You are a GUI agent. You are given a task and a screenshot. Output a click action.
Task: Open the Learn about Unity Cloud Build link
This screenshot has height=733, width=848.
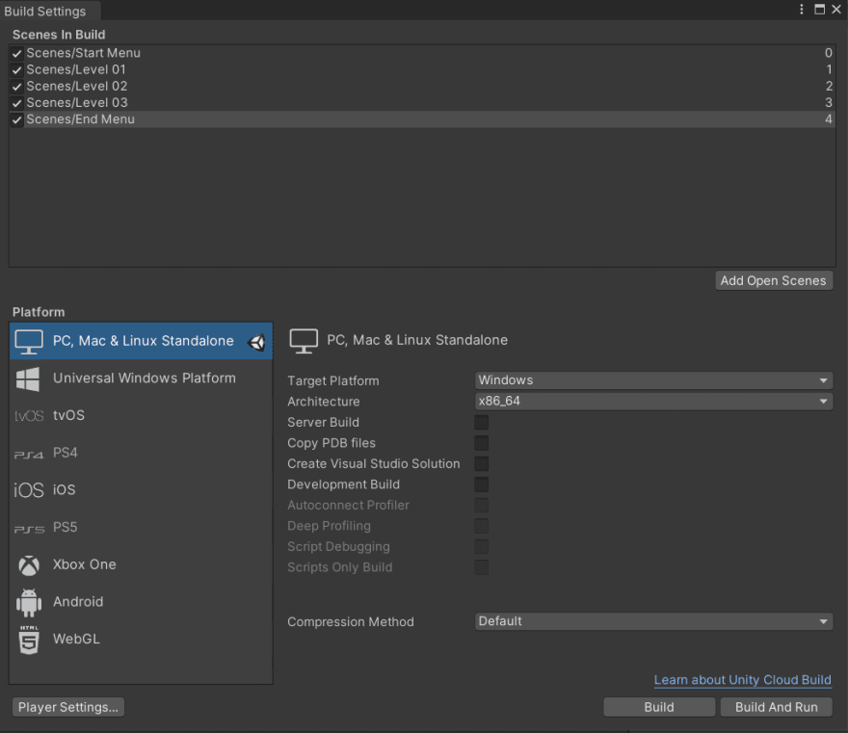[x=743, y=680]
